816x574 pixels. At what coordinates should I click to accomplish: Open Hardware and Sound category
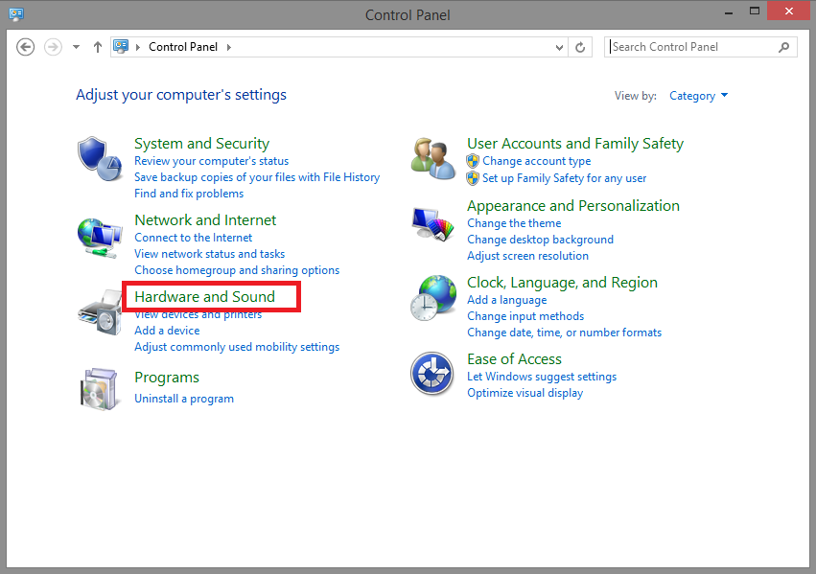(204, 296)
